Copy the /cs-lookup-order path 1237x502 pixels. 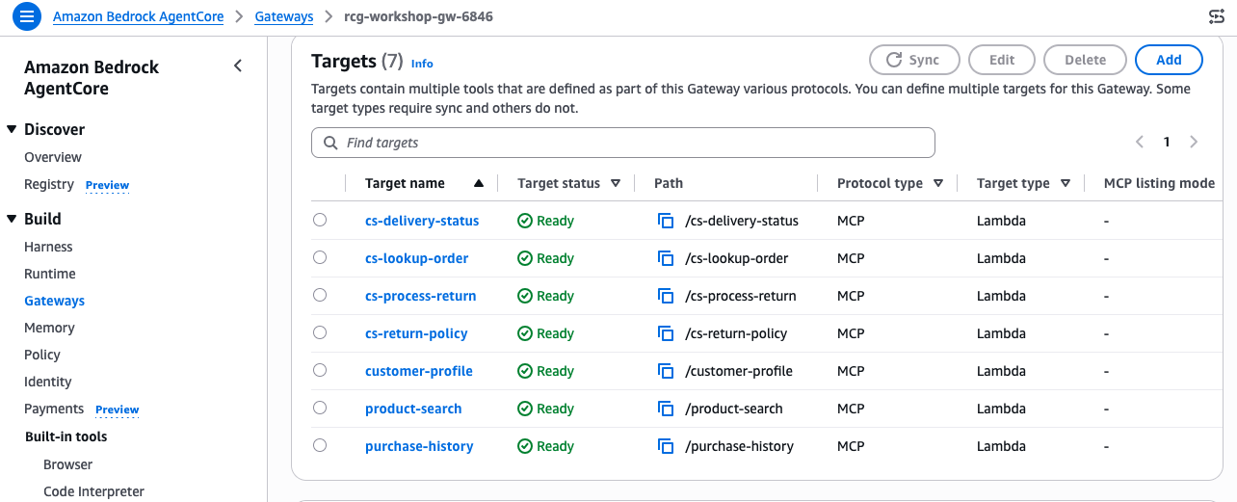[x=665, y=258]
